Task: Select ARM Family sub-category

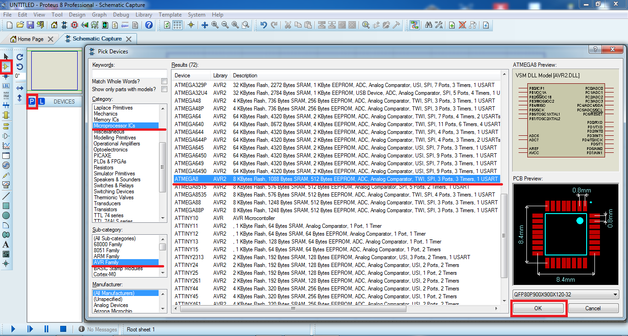Action: (x=106, y=256)
